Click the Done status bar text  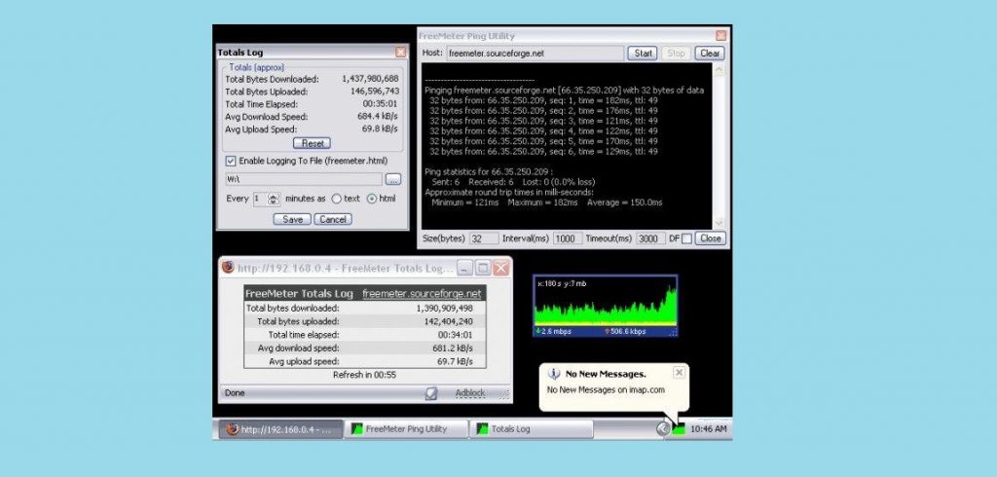pos(235,393)
